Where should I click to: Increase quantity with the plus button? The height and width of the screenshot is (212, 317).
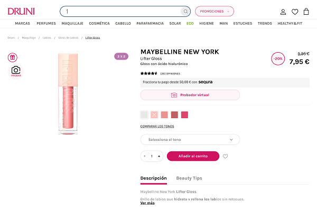pyautogui.click(x=158, y=156)
